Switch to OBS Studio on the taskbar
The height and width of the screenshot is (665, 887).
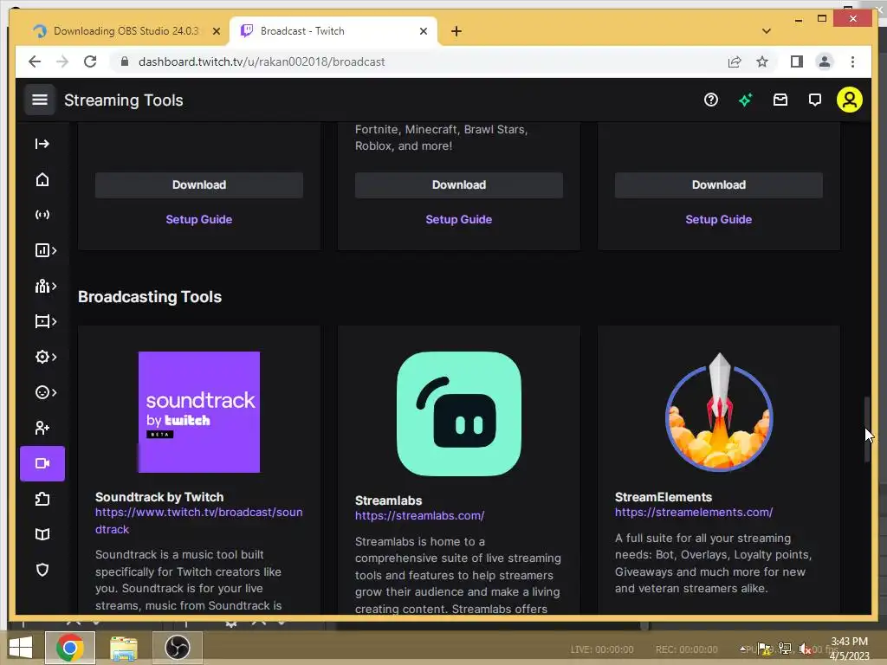coord(177,648)
